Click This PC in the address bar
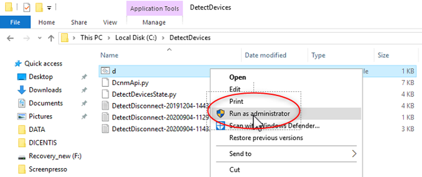The height and width of the screenshot is (177, 422). (92, 38)
